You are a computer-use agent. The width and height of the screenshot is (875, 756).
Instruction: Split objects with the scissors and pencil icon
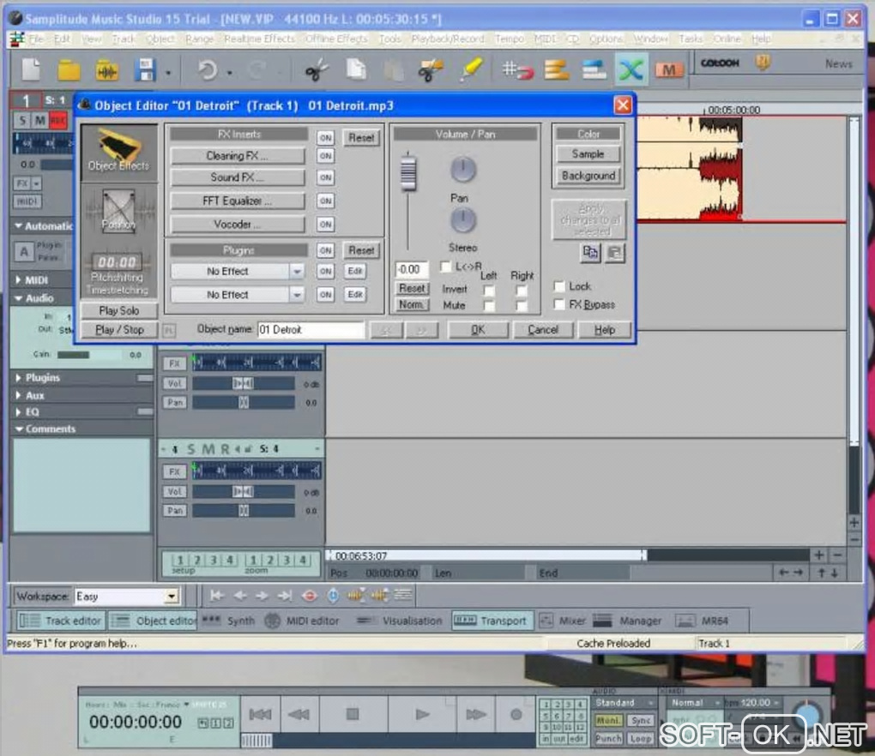pyautogui.click(x=431, y=71)
